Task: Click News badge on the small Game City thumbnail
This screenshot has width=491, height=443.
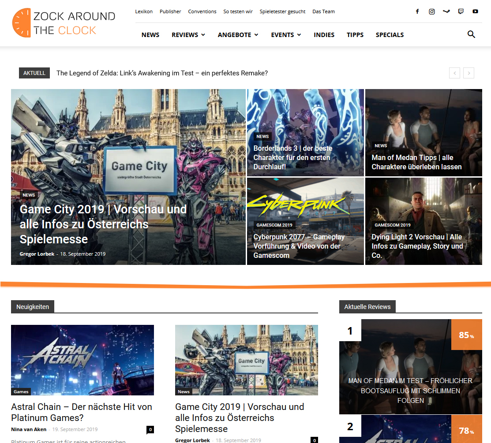Action: tap(184, 392)
